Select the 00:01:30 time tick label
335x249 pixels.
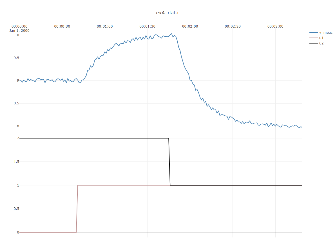148,26
